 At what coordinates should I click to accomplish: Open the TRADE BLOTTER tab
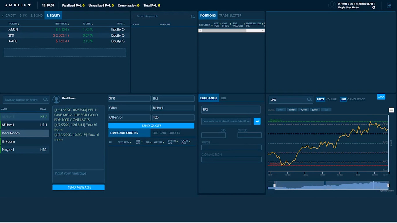[x=230, y=15]
